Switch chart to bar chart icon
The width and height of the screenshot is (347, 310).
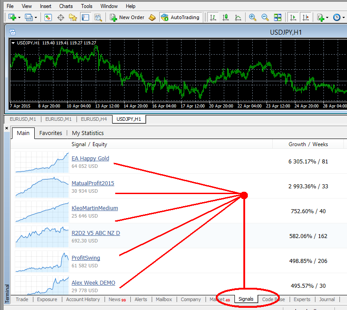[x=213, y=17]
